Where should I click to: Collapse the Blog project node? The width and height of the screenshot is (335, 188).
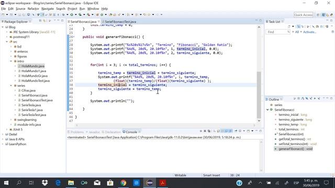3,27
